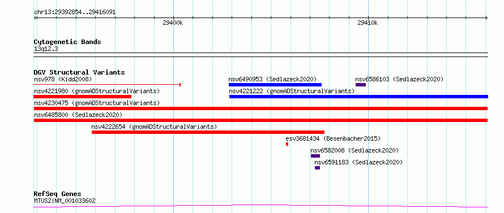Click the full-width red nsv6485800 bar

coord(260,120)
